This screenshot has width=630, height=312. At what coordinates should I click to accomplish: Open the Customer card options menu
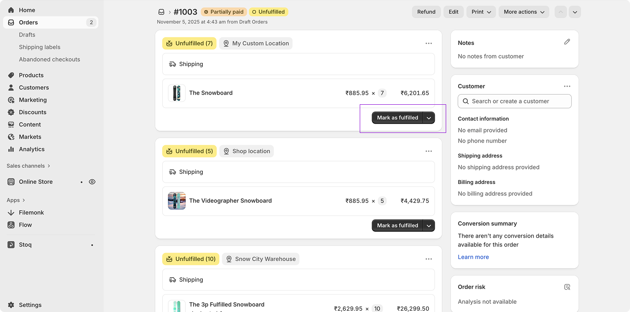coord(567,86)
